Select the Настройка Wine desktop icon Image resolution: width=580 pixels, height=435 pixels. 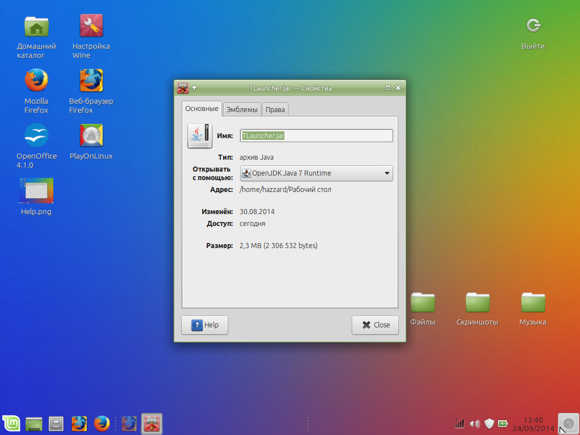(91, 25)
